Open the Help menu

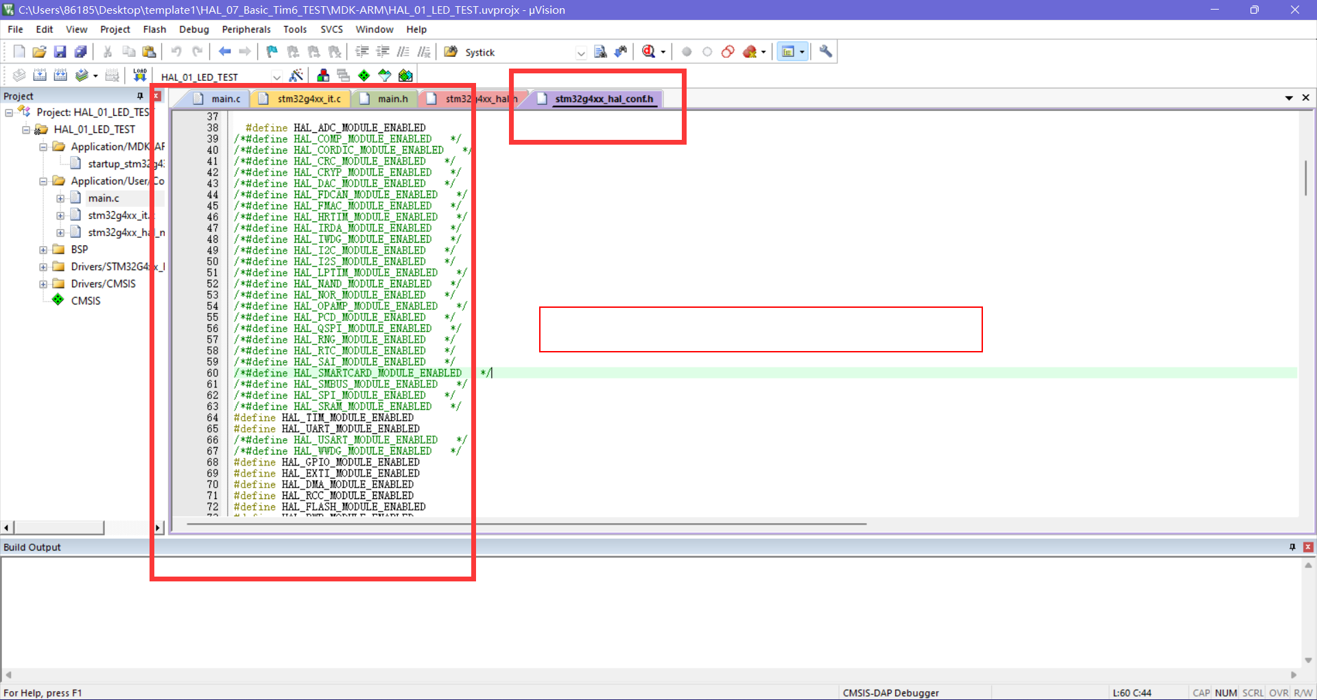point(416,29)
